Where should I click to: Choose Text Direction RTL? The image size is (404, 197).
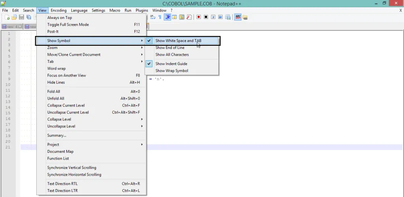pos(92,184)
